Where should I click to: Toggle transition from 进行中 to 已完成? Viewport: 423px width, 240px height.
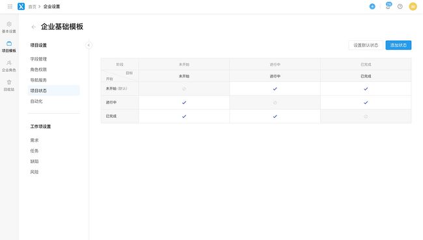coord(366,103)
